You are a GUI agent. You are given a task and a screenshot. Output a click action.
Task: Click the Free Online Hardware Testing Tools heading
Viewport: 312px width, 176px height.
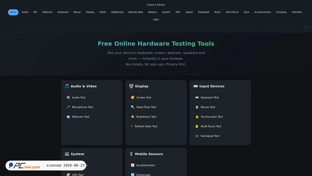click(156, 44)
